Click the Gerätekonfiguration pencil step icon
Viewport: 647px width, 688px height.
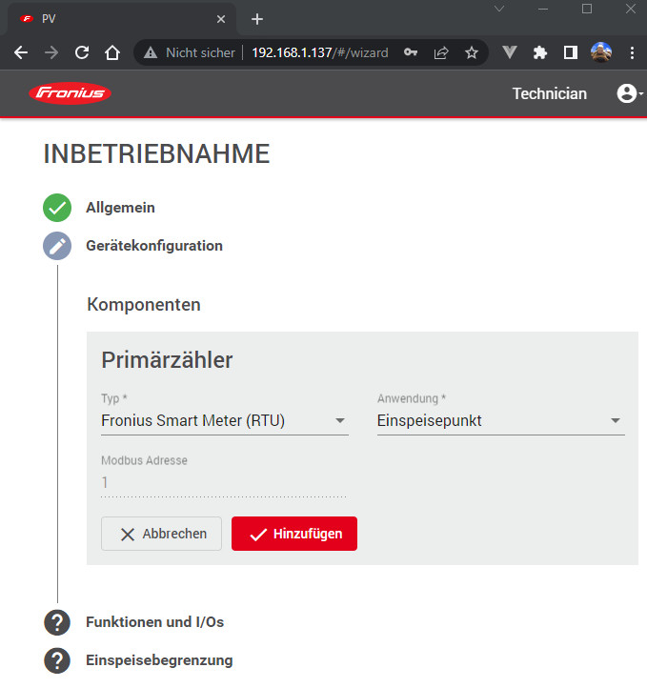57,246
